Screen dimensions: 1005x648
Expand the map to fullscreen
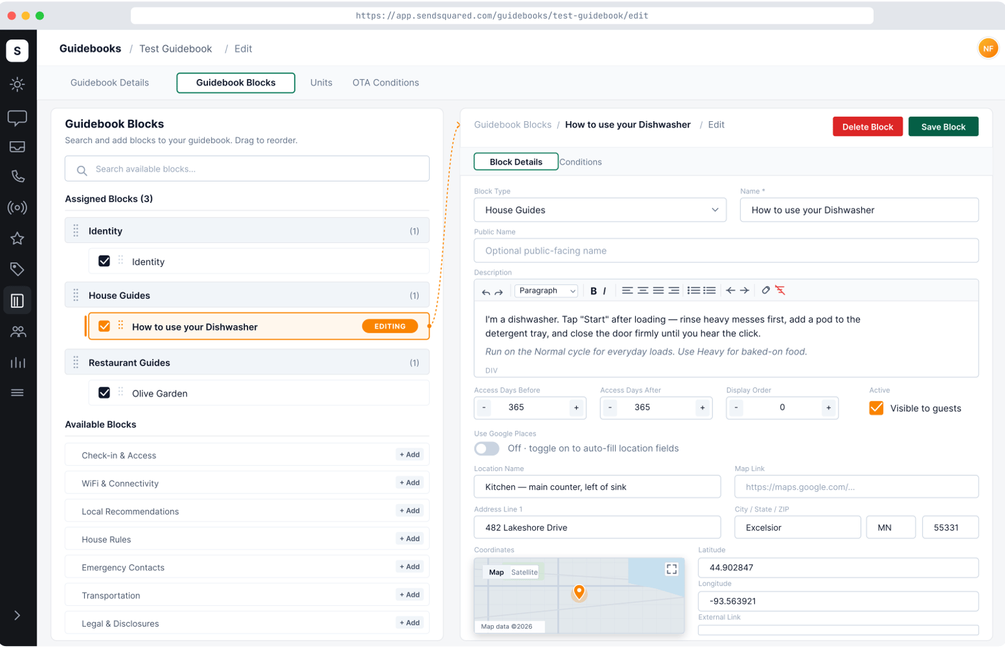(671, 570)
